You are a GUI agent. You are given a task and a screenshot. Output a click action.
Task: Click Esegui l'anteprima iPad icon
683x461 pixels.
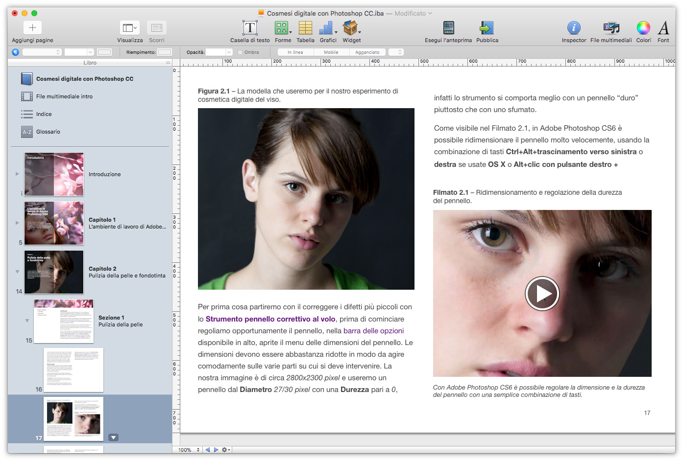[448, 28]
